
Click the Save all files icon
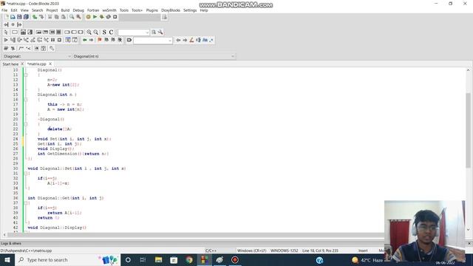(27, 17)
